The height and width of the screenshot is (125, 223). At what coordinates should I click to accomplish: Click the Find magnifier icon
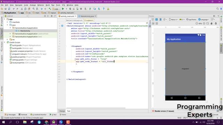(x=33, y=9)
